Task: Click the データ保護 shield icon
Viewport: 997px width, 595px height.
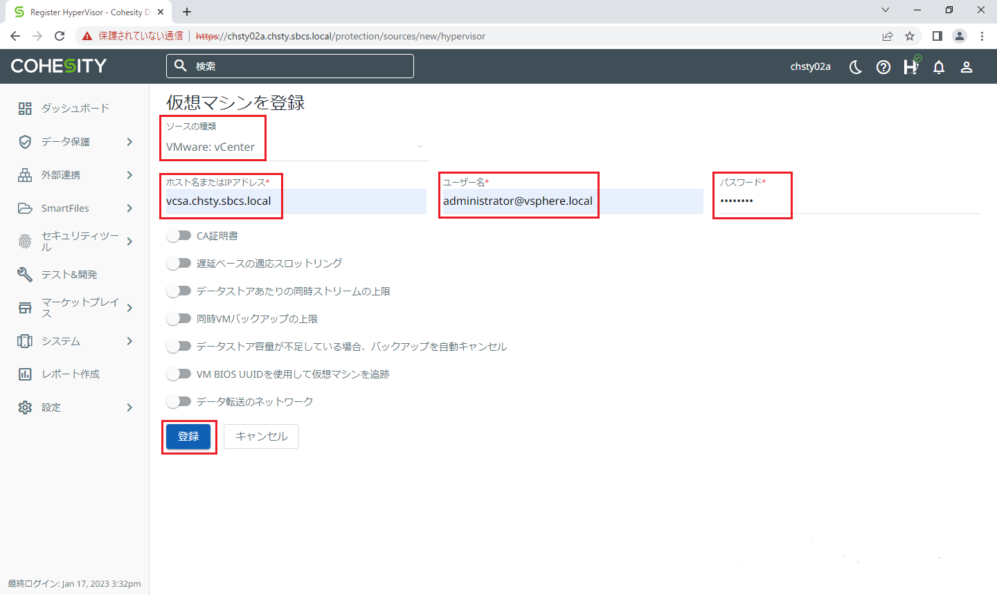Action: [25, 142]
